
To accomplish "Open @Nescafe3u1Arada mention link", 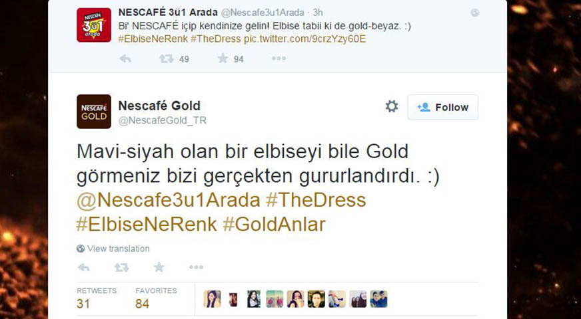I will 169,200.
